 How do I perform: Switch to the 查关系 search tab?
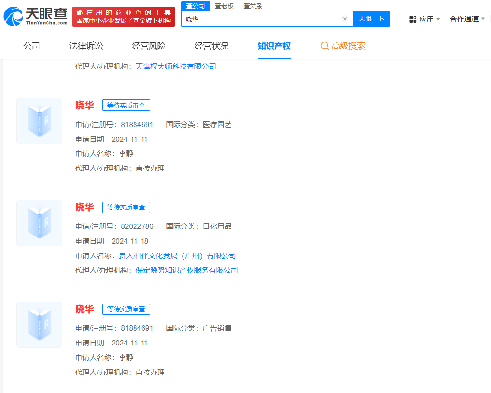[x=253, y=6]
